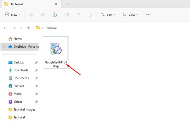Unpin Documents using its pin icon
The image size is (190, 123).
[36, 78]
